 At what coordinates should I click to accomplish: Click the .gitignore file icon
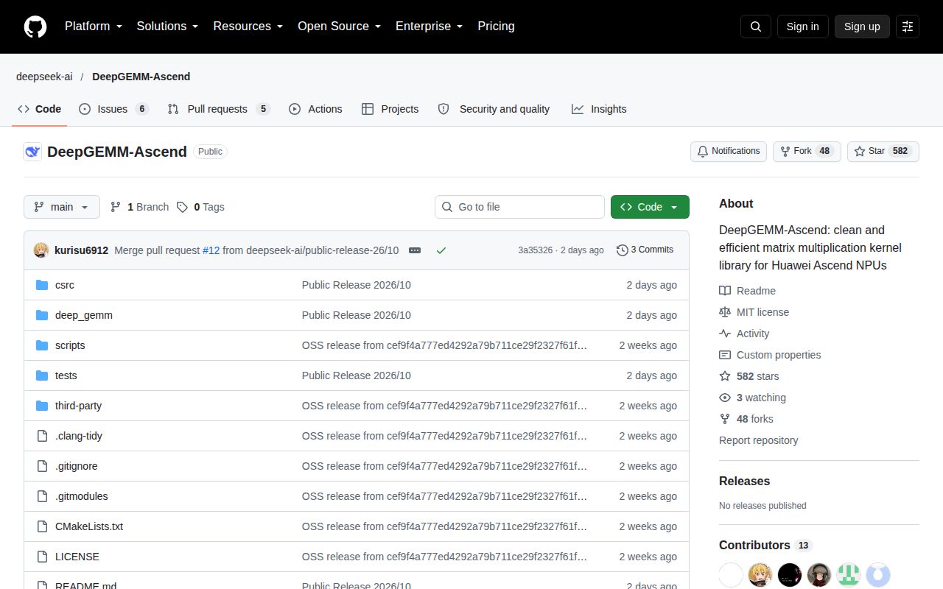pyautogui.click(x=42, y=466)
